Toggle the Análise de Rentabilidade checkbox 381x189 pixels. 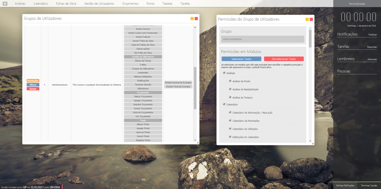(x=230, y=89)
